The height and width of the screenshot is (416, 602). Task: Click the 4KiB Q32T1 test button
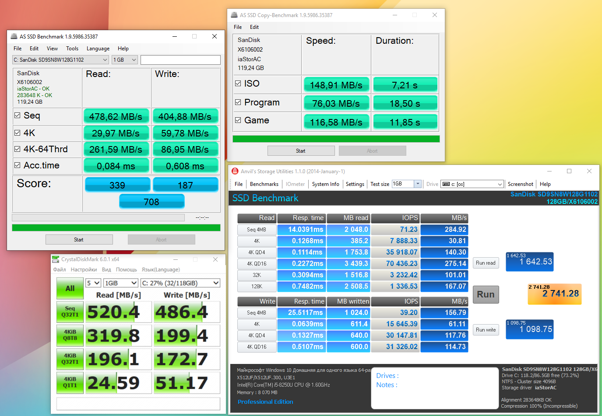(x=70, y=359)
